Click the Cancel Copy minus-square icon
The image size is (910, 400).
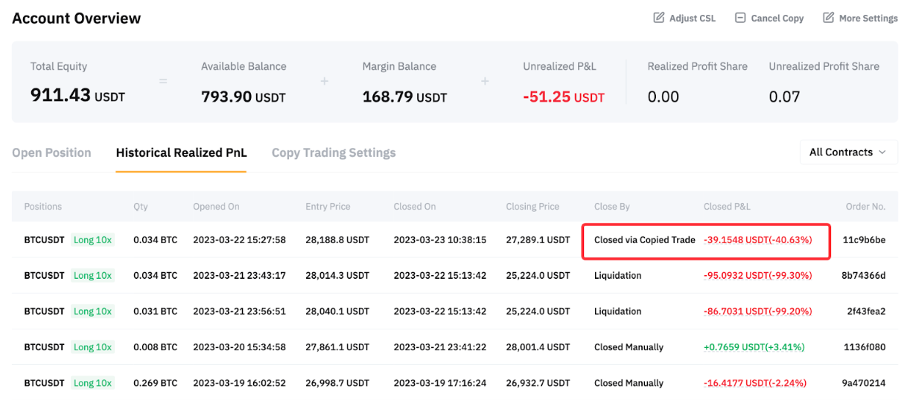coord(740,18)
